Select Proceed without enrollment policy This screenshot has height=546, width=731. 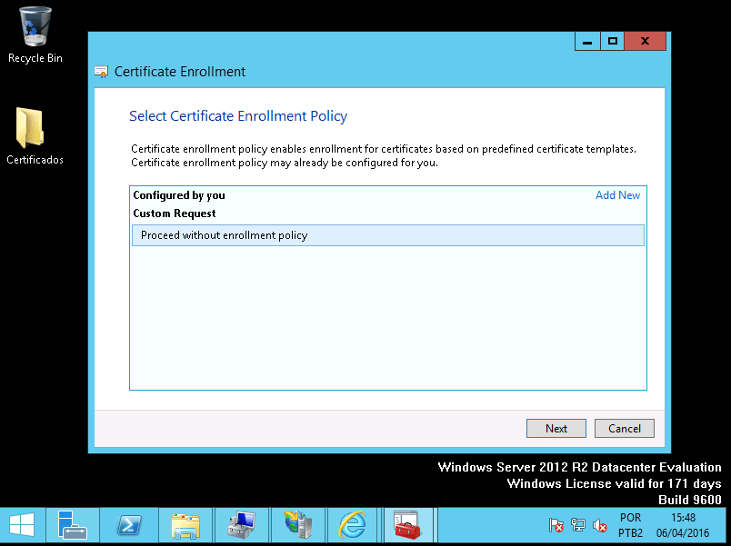pos(388,235)
